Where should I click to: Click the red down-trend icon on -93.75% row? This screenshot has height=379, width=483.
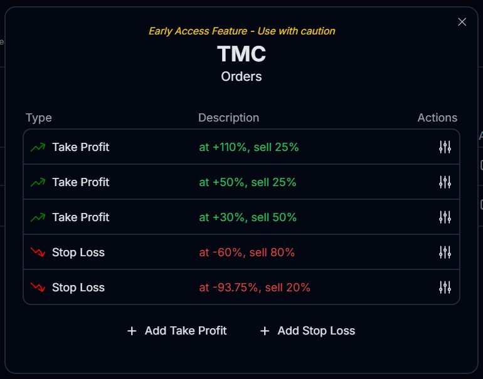click(38, 288)
